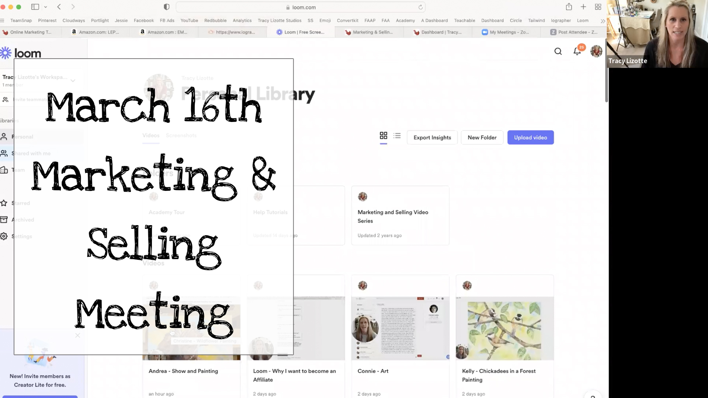Switch to Dashboard | Tracy tab
The height and width of the screenshot is (398, 708).
pos(438,32)
